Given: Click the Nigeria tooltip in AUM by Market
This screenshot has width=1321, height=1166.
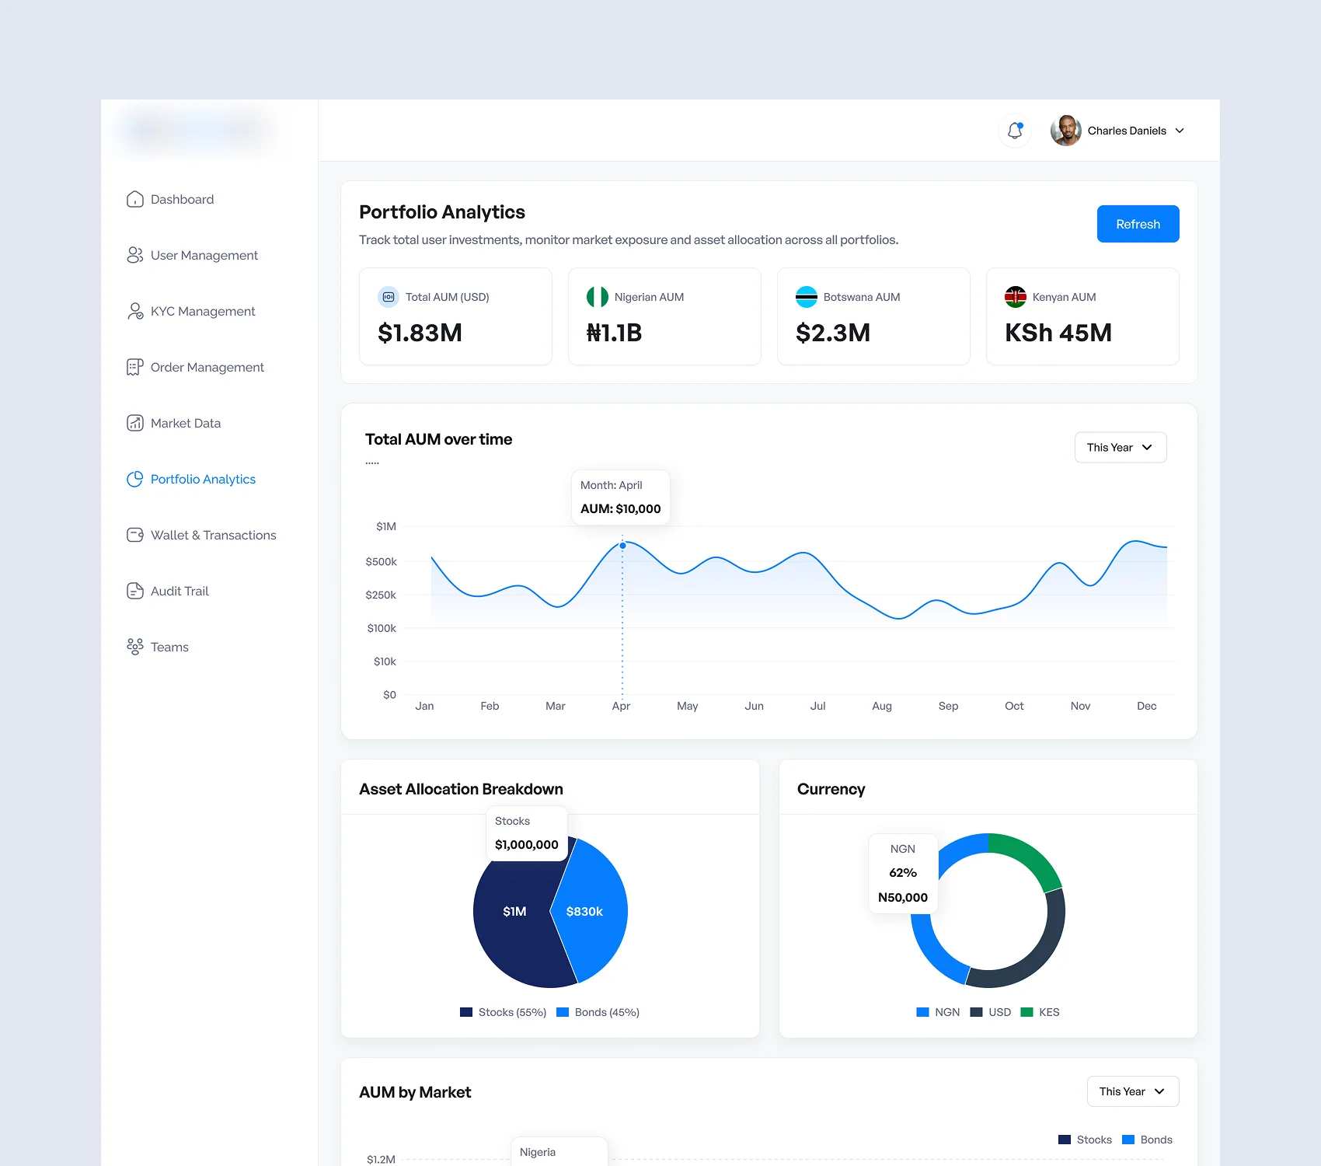Looking at the screenshot, I should coord(559,1152).
